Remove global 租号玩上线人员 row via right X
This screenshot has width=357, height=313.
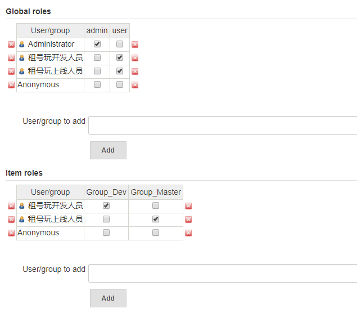click(x=135, y=71)
